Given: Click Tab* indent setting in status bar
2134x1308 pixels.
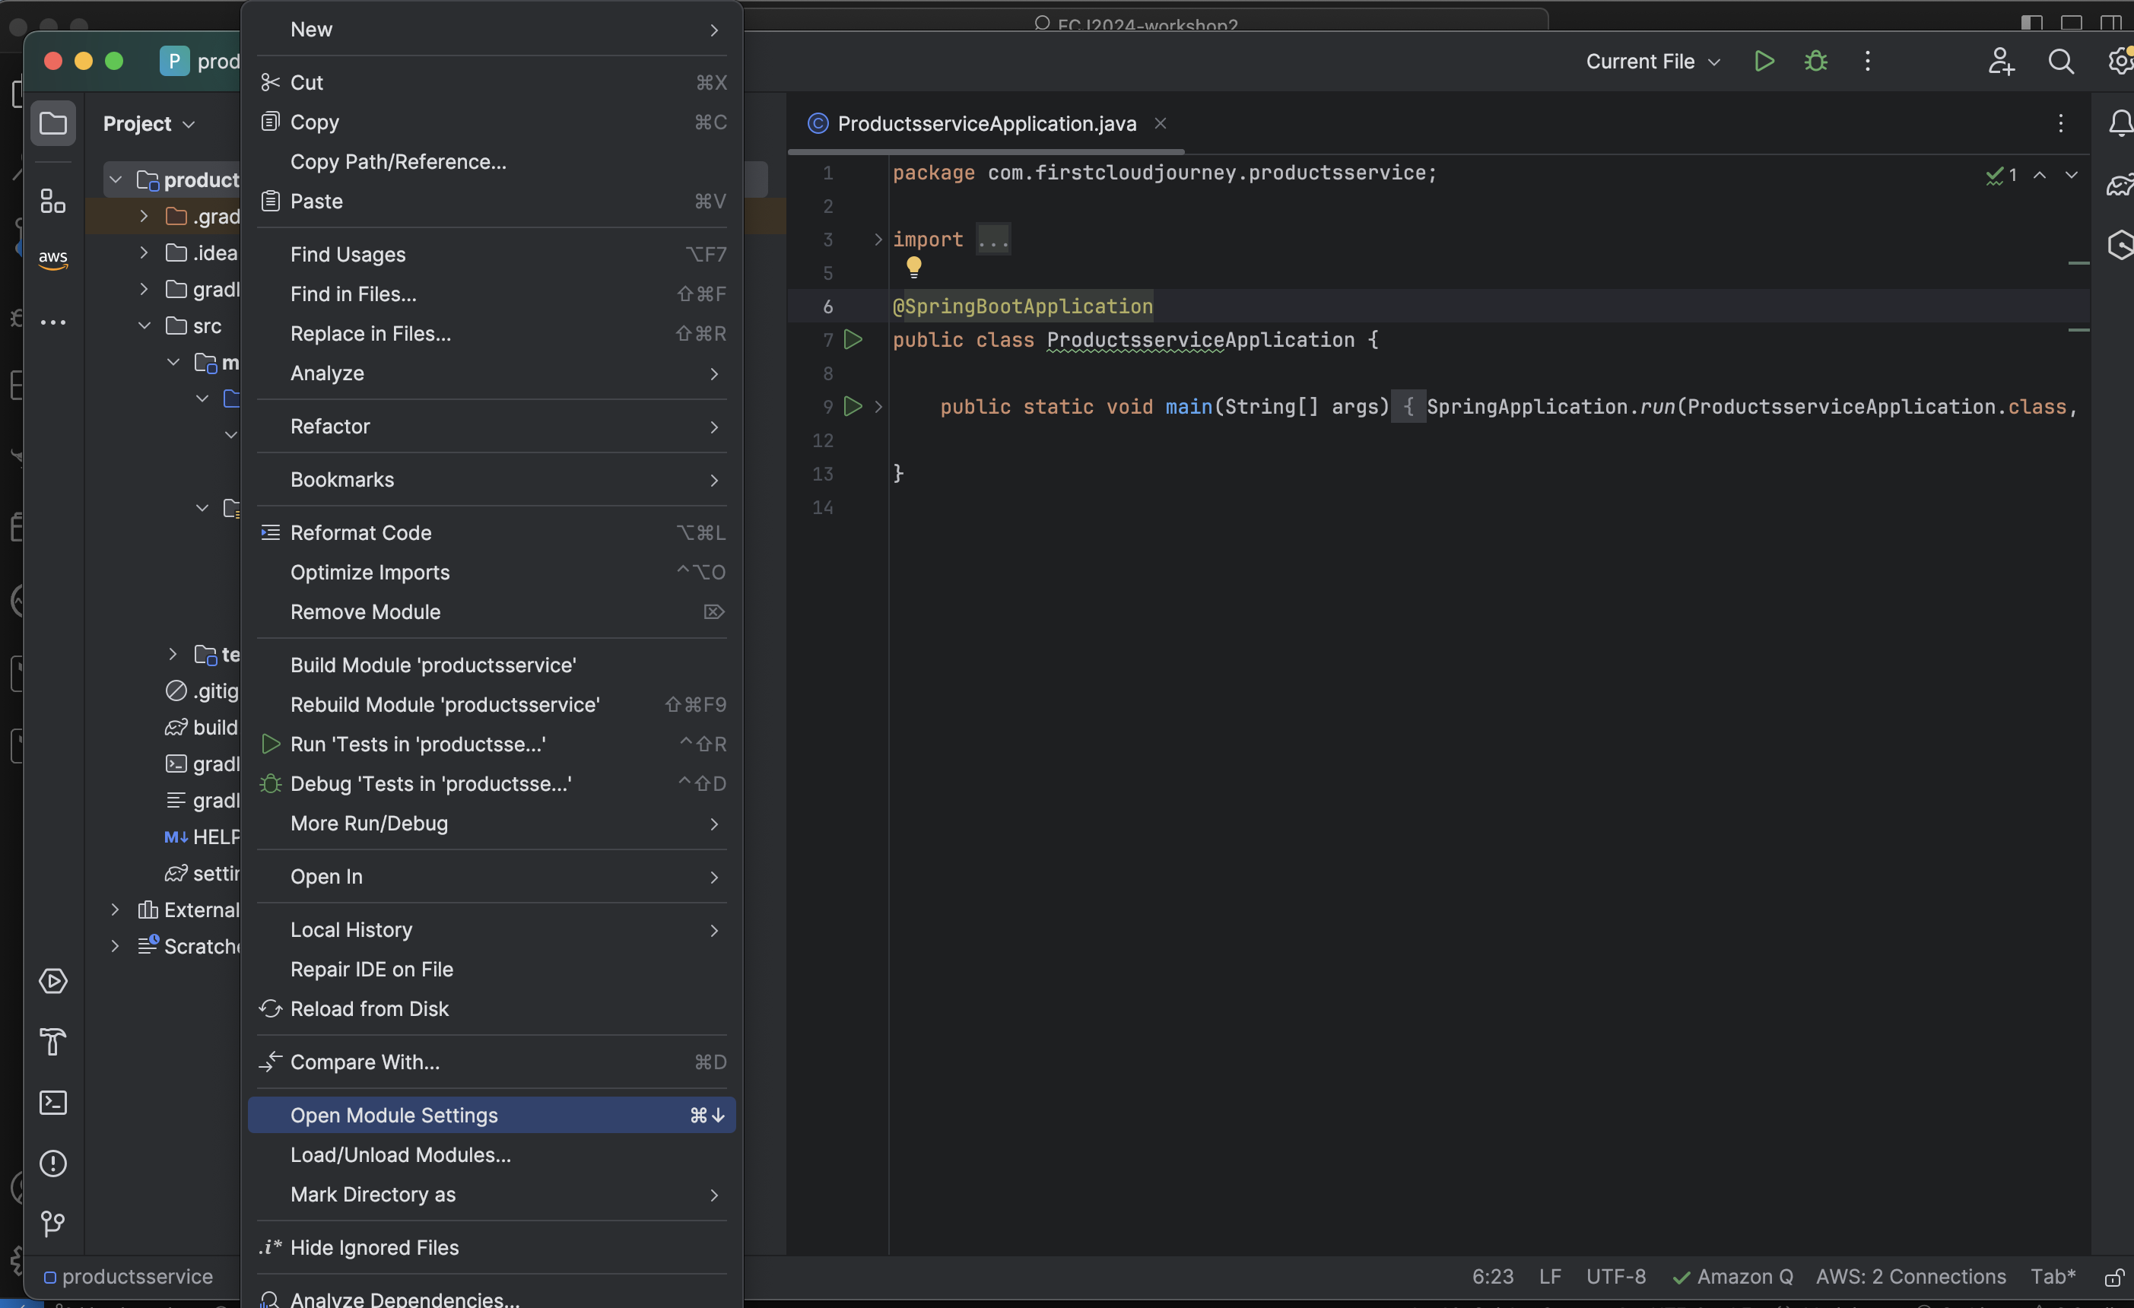Looking at the screenshot, I should point(2053,1277).
